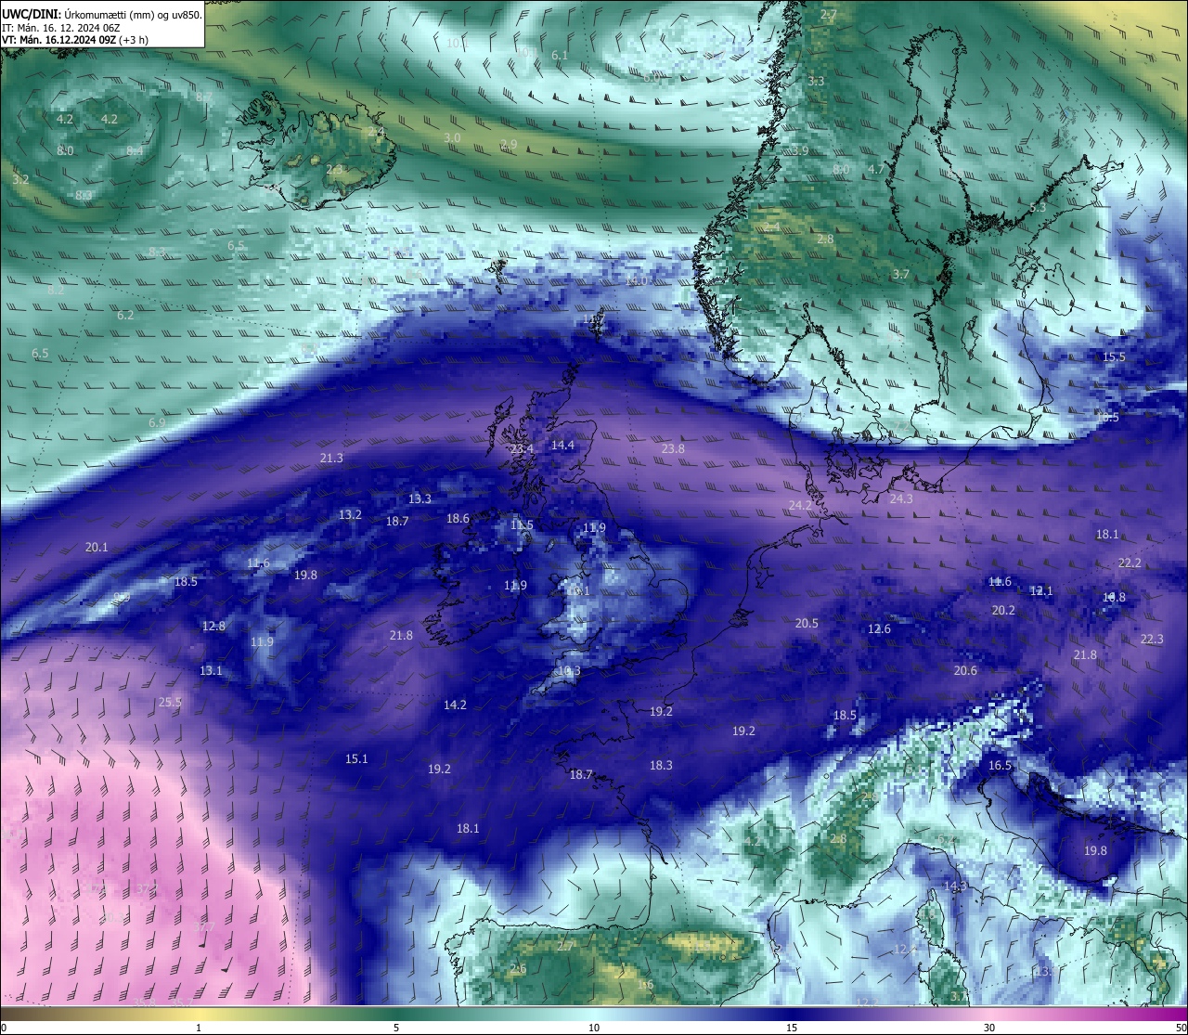Click the 20.2 value over eastern Europe

pyautogui.click(x=1003, y=611)
